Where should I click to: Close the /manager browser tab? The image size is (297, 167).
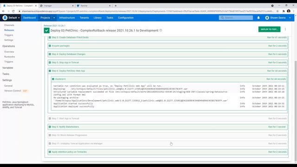[x=73, y=6]
